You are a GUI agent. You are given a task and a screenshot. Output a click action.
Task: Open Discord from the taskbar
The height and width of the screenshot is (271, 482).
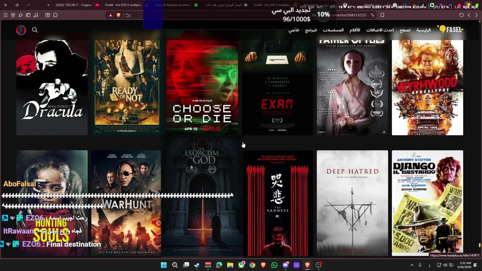[285, 265]
